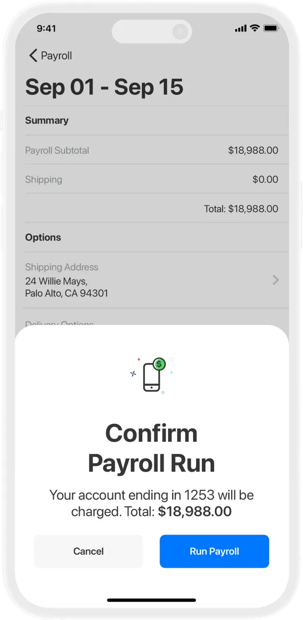Screen dimensions: 303x620
Task: Tap the phone illustration above Confirm Payroll Run
Action: coord(152,378)
